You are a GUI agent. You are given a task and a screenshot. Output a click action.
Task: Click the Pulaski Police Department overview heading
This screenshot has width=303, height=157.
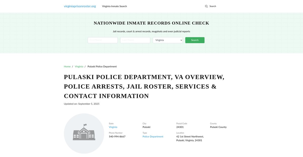144,86
